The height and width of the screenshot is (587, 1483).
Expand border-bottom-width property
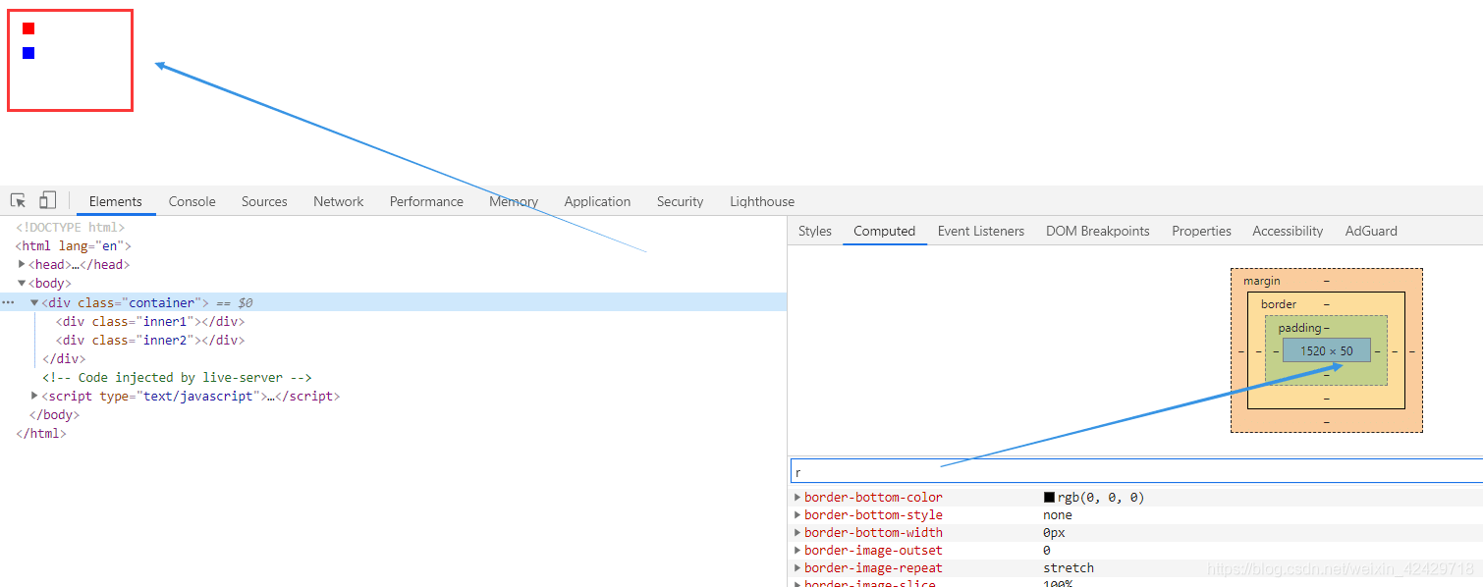click(797, 533)
